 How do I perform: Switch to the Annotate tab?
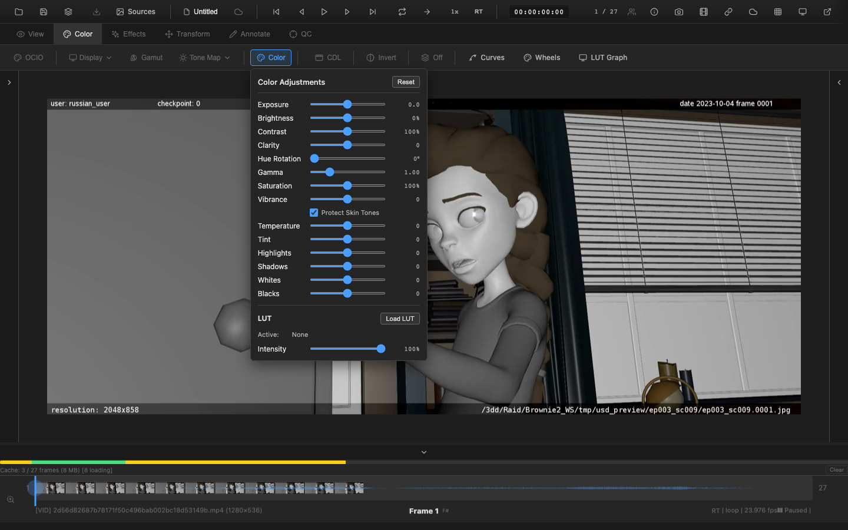249,34
